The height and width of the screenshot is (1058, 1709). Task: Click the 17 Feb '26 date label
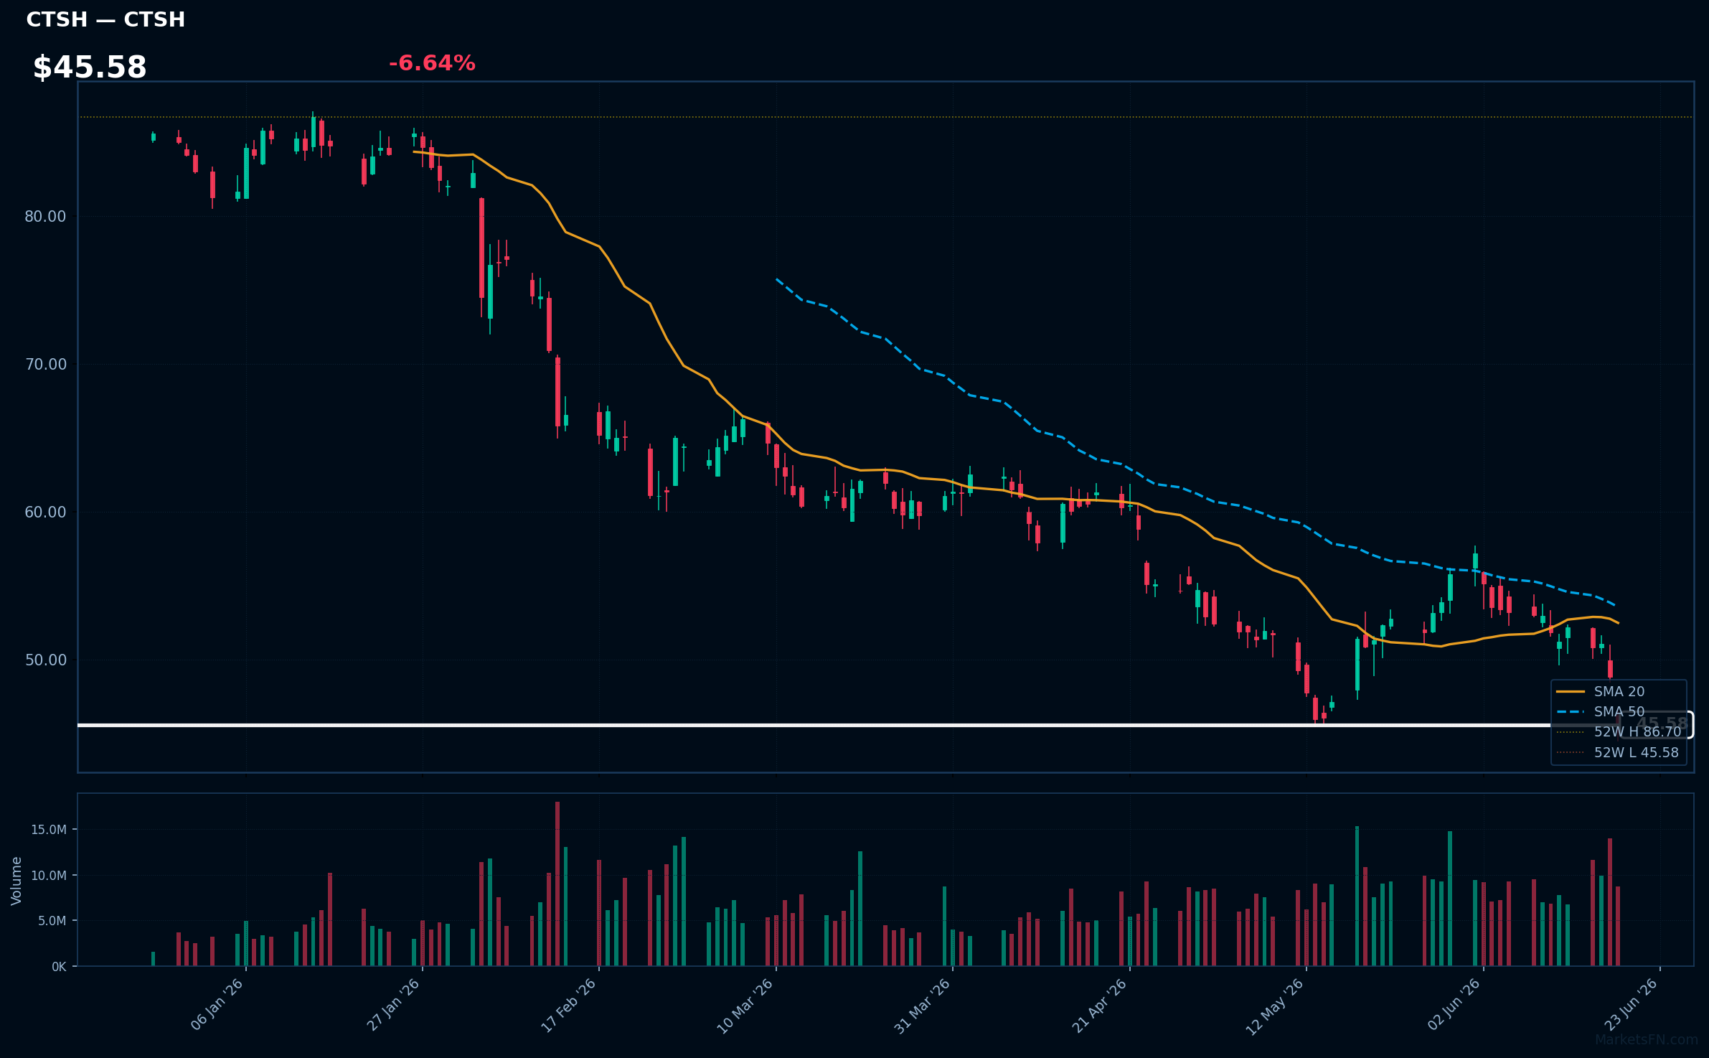pos(568,1005)
